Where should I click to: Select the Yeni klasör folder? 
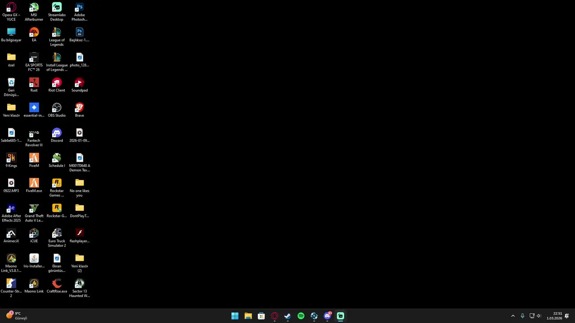click(x=11, y=110)
